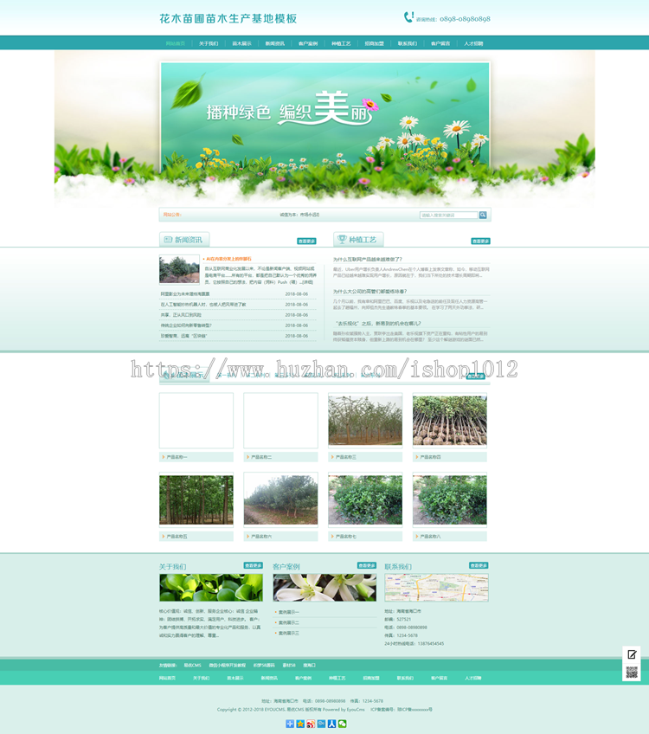Image resolution: width=649 pixels, height=734 pixels.
Task: Click the floating edit message icon
Action: tap(632, 654)
